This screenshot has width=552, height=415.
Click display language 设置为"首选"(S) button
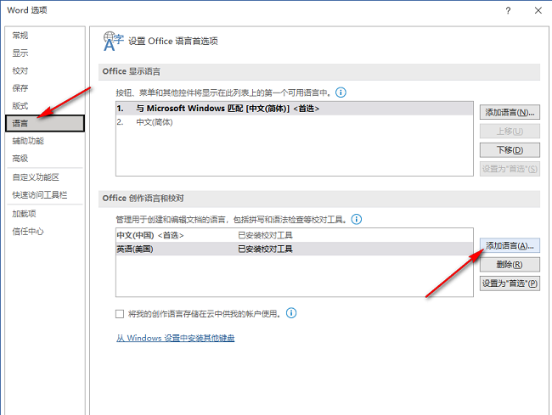pos(510,169)
